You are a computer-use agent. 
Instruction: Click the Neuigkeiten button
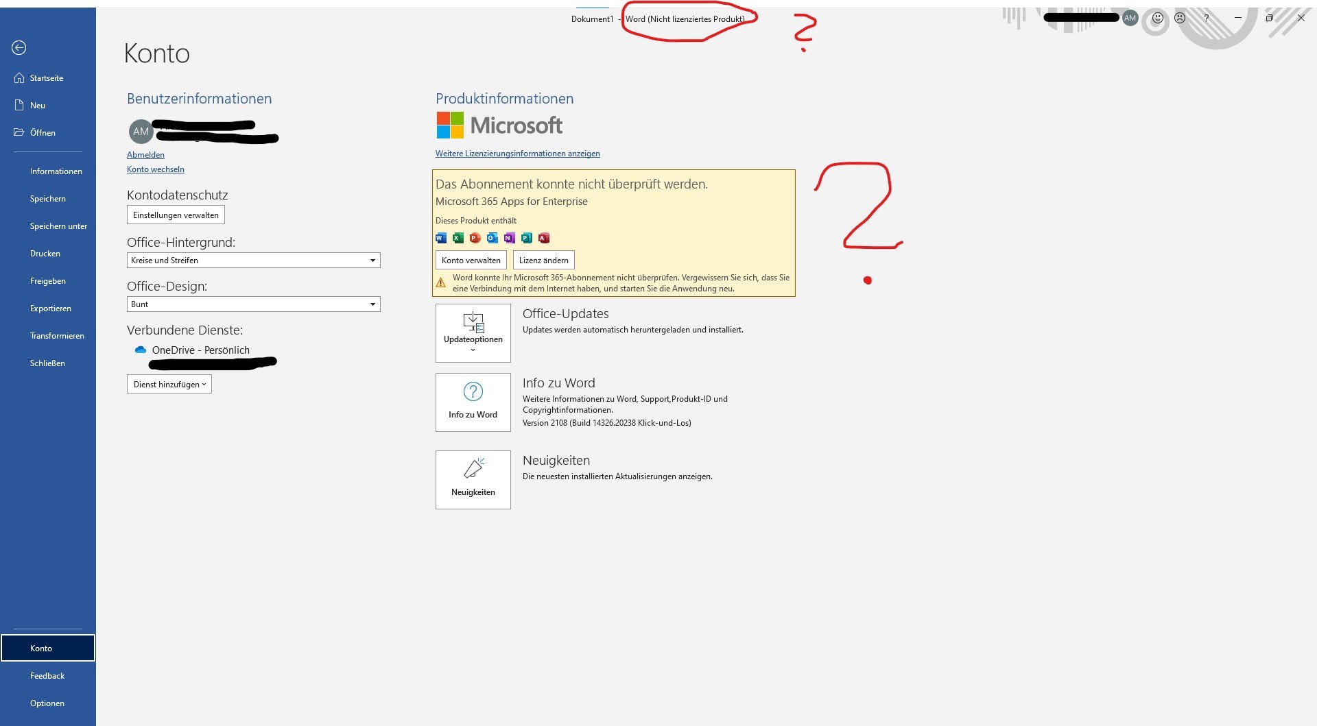click(x=473, y=480)
